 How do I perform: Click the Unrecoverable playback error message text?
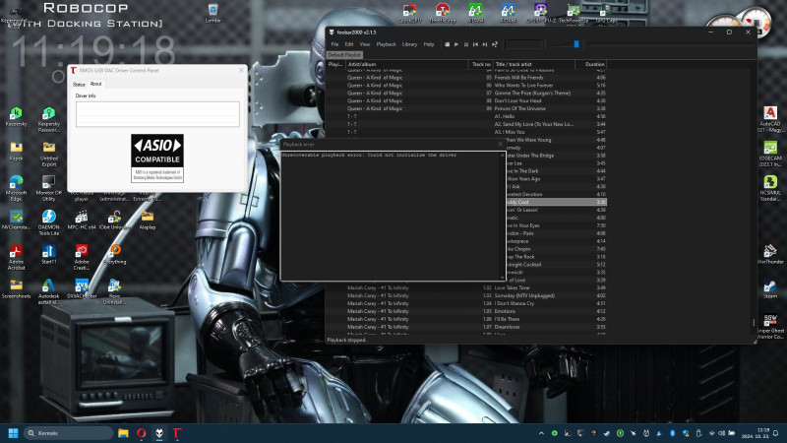(x=370, y=156)
